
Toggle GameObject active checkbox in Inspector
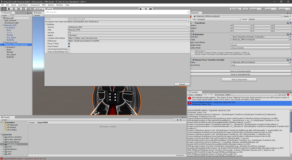[195, 16]
